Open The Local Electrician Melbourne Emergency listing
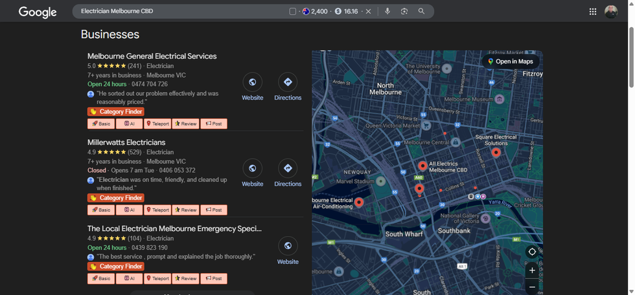The height and width of the screenshot is (295, 635). 174,229
